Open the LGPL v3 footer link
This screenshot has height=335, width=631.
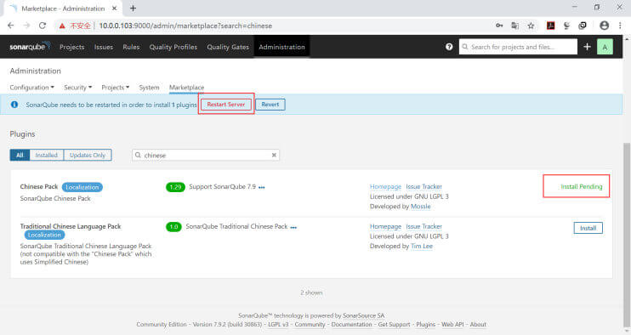click(x=278, y=324)
